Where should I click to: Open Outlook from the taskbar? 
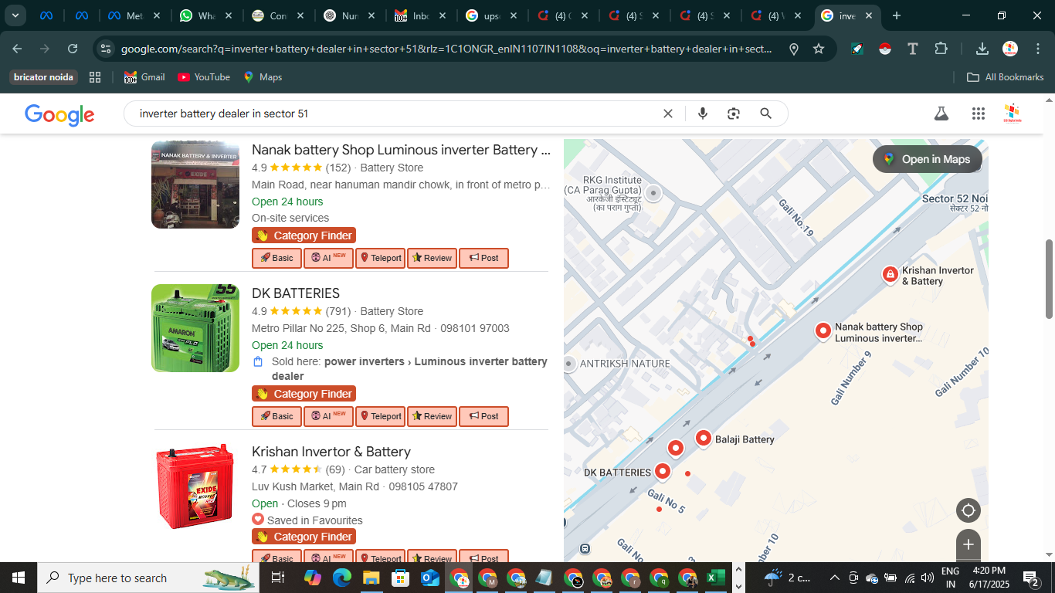pos(429,578)
